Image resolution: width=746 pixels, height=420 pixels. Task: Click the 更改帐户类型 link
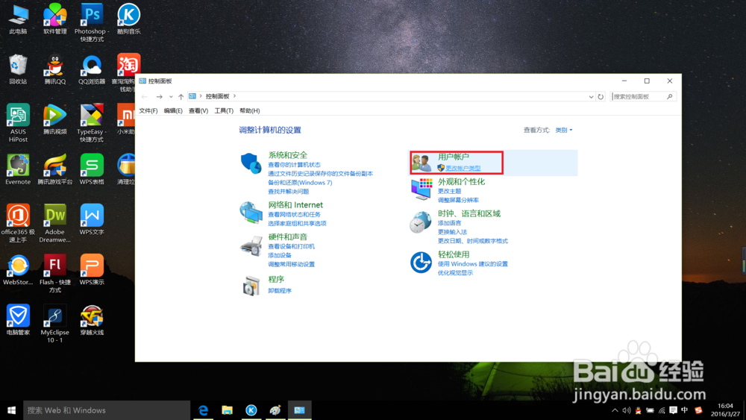click(463, 168)
